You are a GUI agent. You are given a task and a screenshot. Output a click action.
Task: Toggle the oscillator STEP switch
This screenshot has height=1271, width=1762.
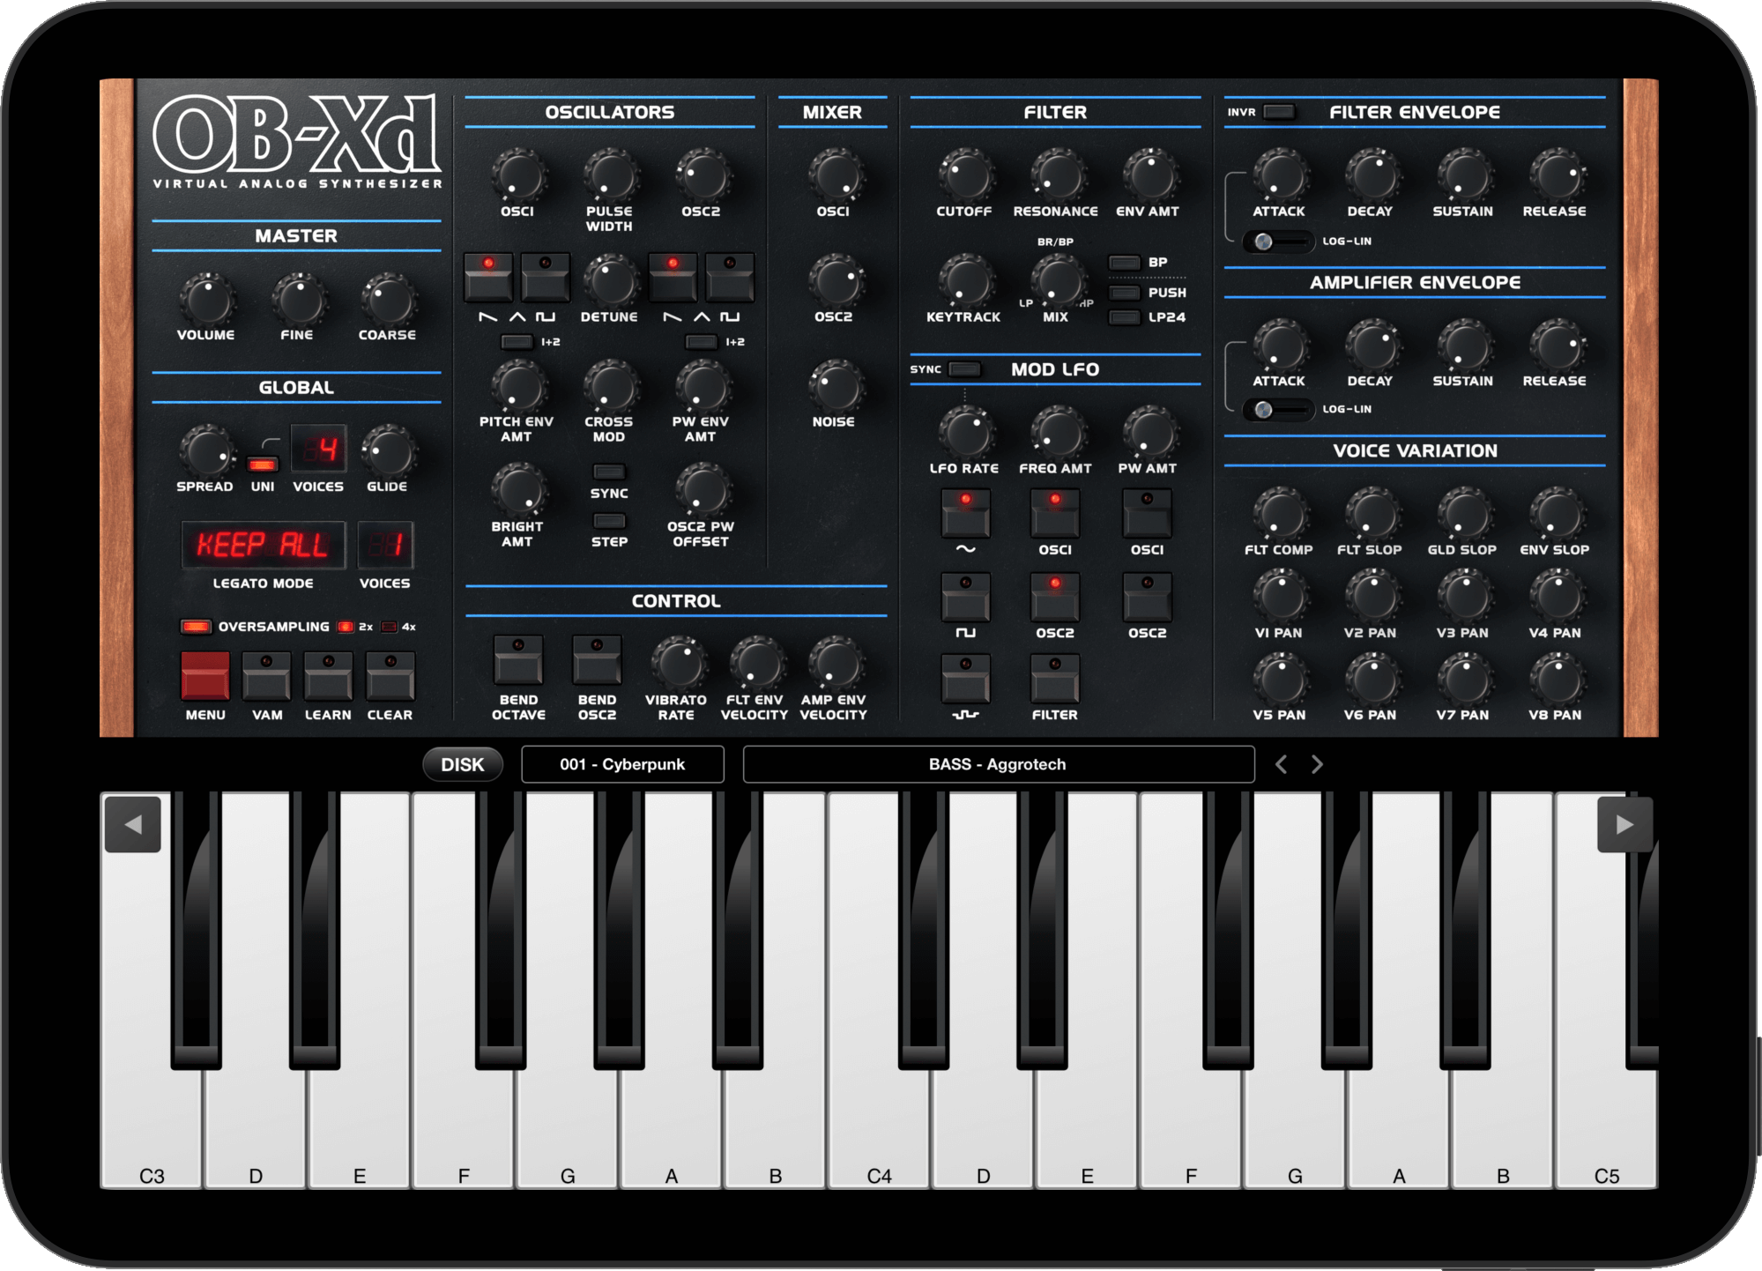(609, 521)
